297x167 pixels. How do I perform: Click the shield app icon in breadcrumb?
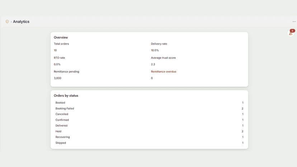coord(7,22)
